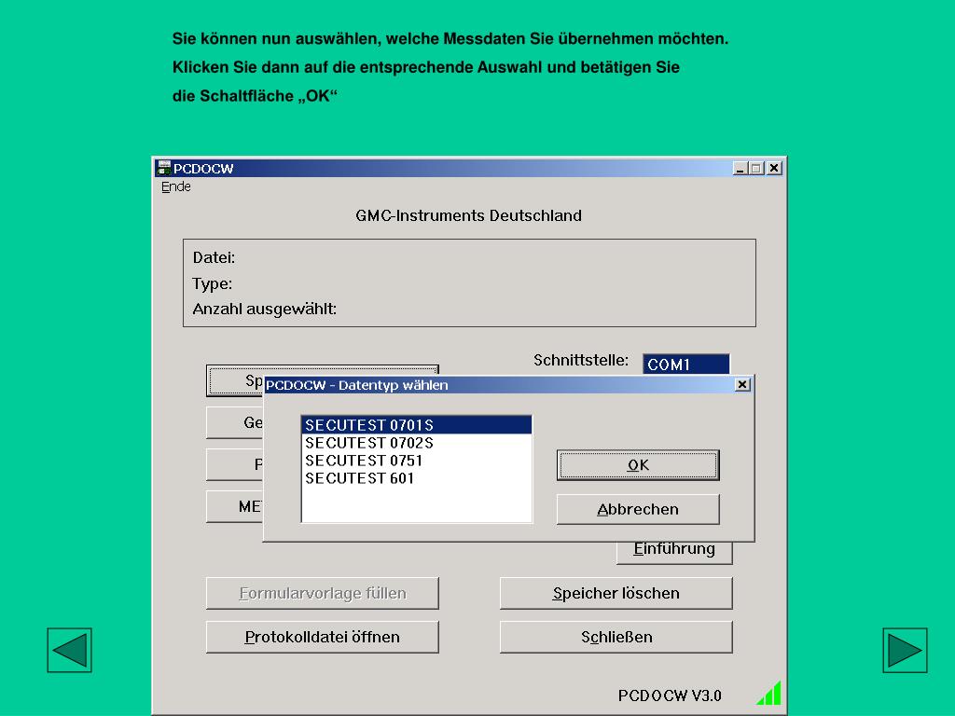Close the PCDOCW main window
The width and height of the screenshot is (955, 716).
click(x=773, y=168)
